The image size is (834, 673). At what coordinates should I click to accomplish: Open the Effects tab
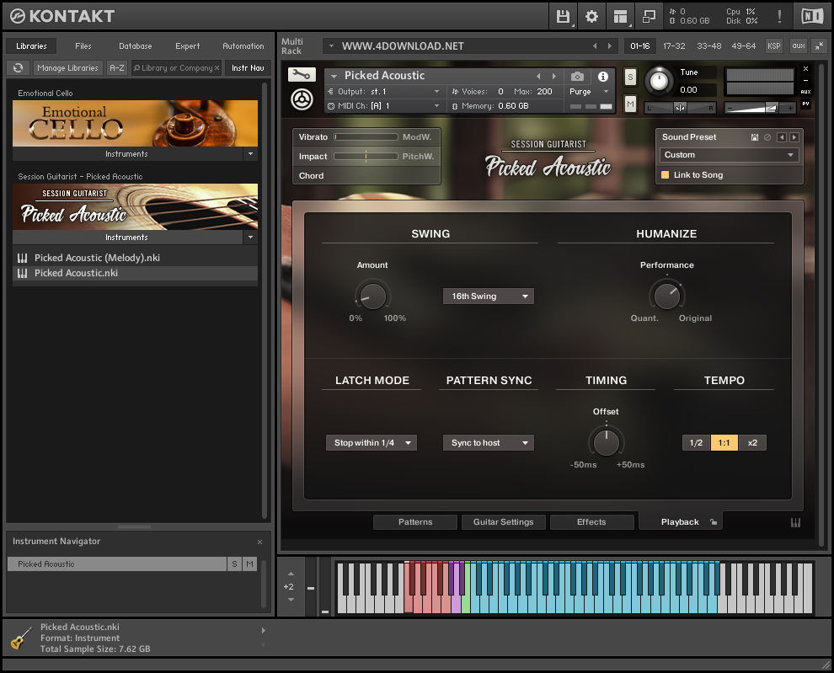591,522
